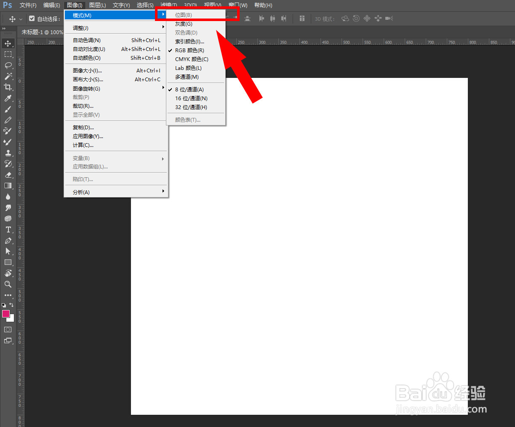Click the pink foreground color swatch

click(5, 314)
